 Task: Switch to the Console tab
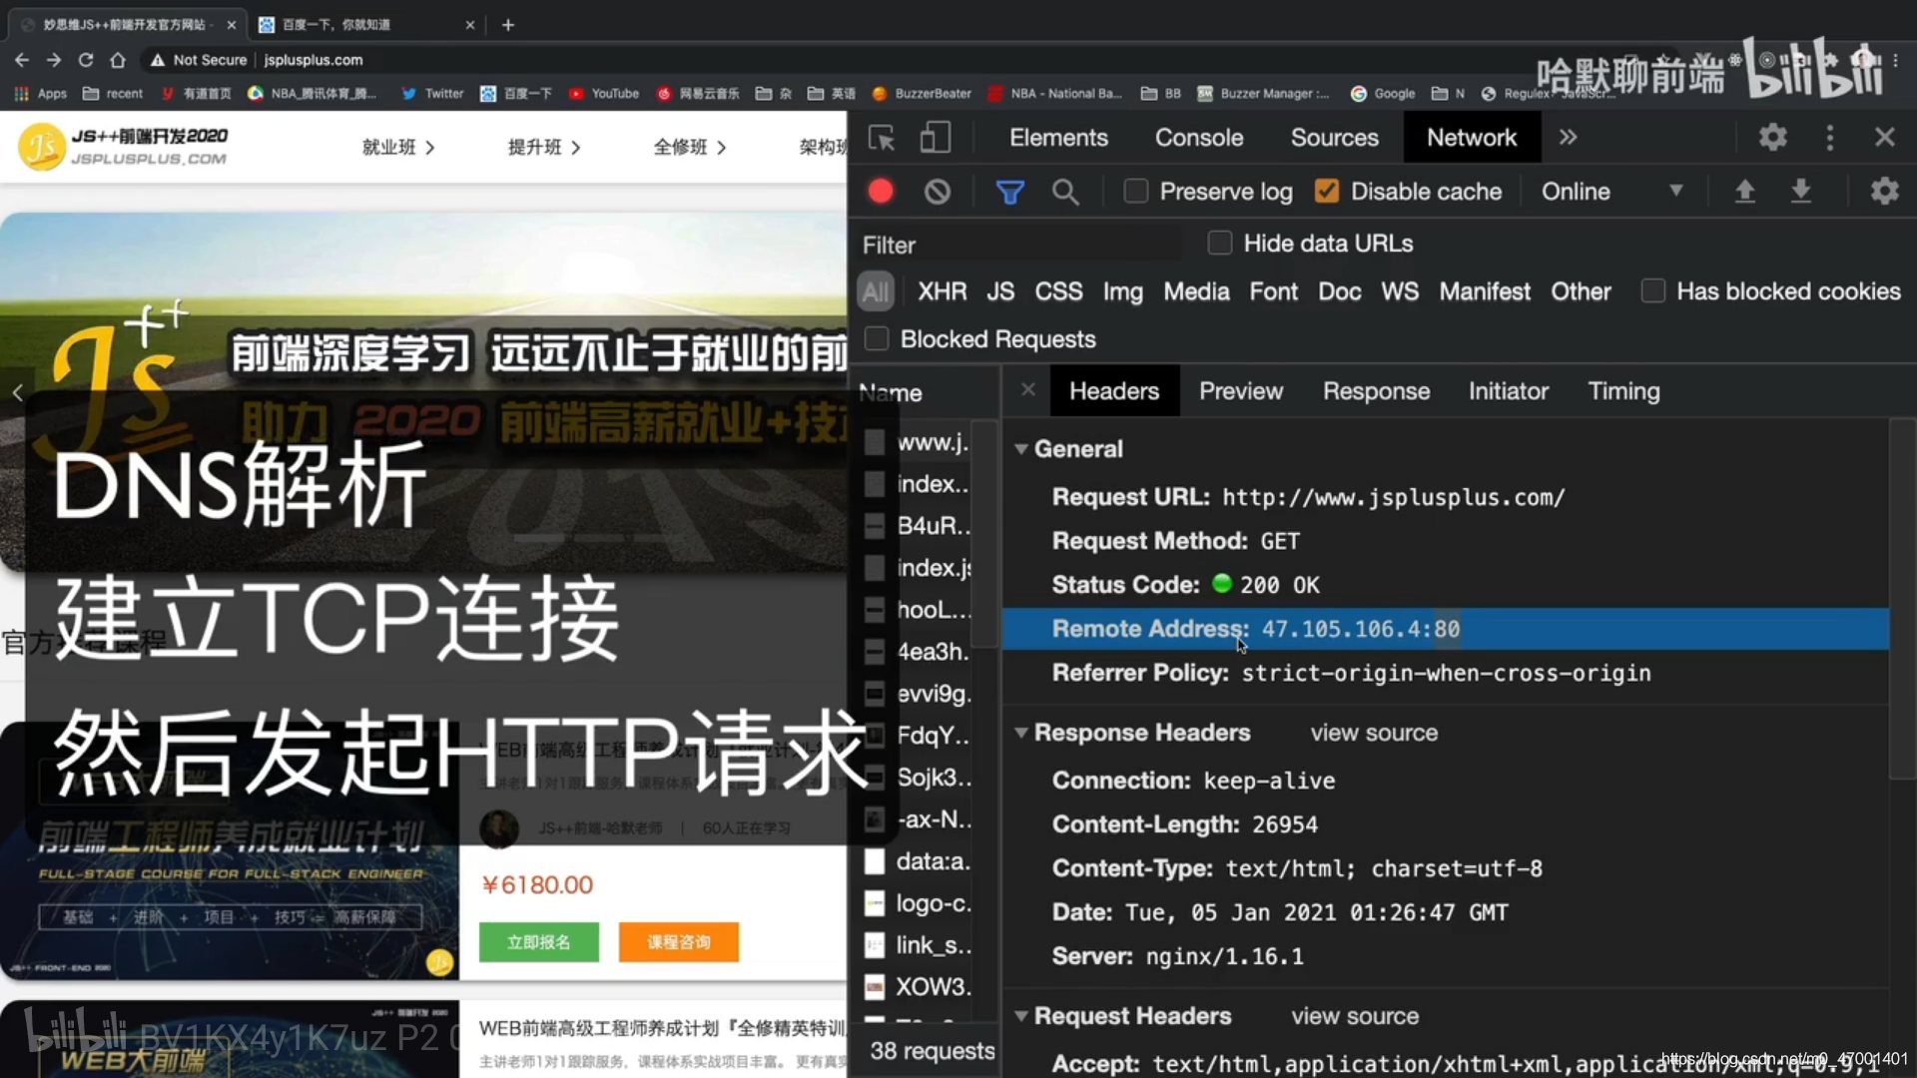pyautogui.click(x=1198, y=137)
